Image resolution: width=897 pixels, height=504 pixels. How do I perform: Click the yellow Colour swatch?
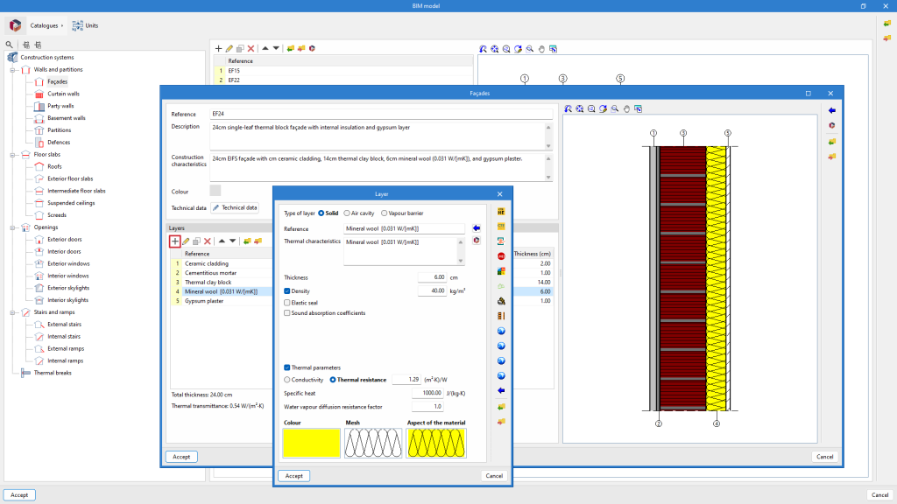tap(311, 443)
